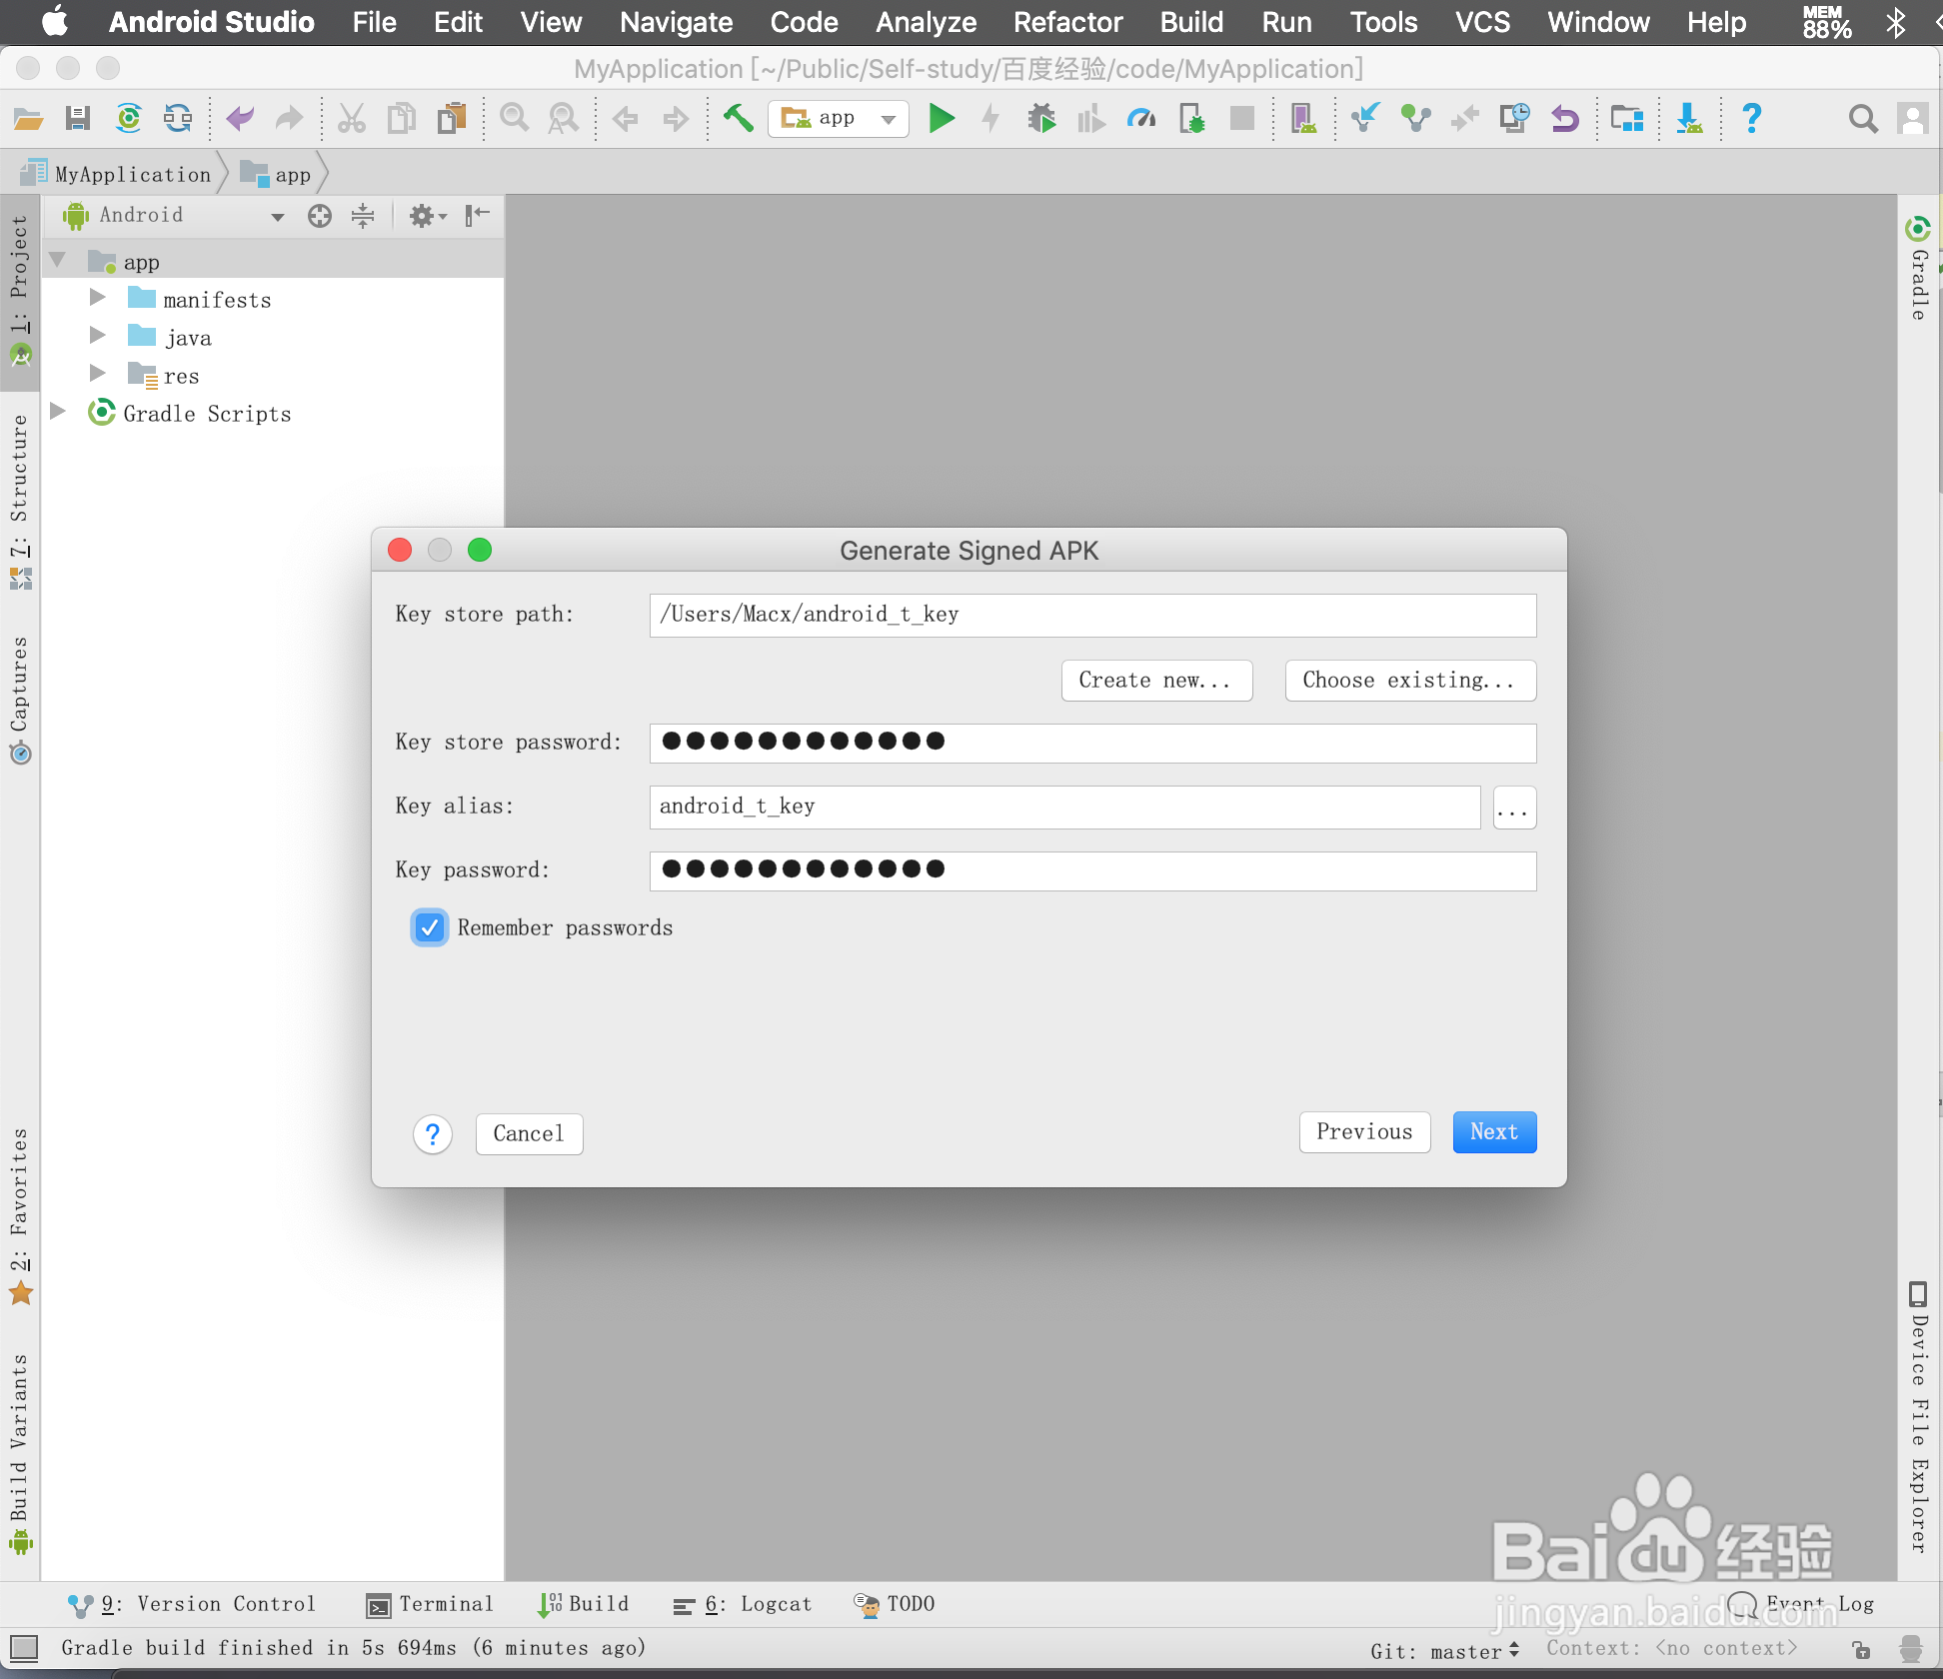Screen dimensions: 1943x1679
Task: Click the key alias browse ellipsis button
Action: point(1513,808)
